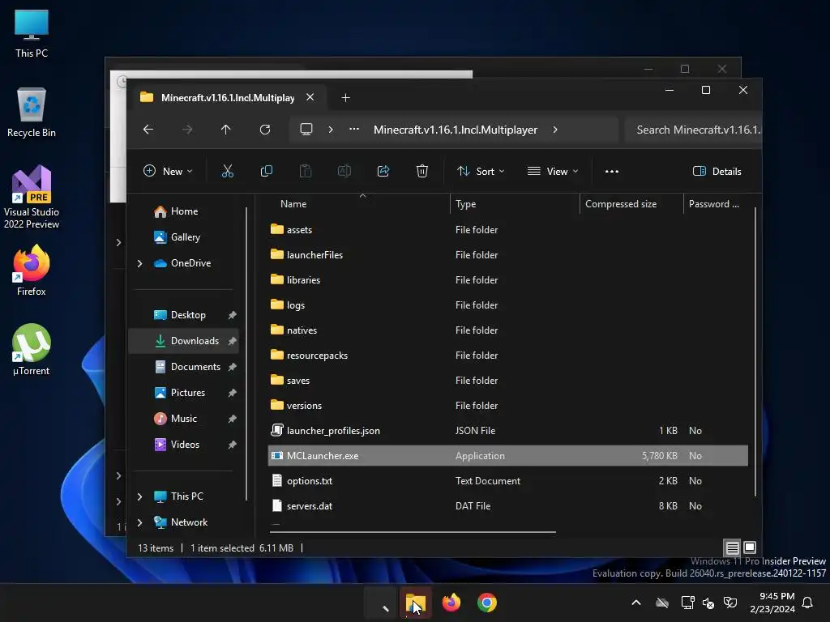
Task: Go up one folder level
Action: (226, 130)
